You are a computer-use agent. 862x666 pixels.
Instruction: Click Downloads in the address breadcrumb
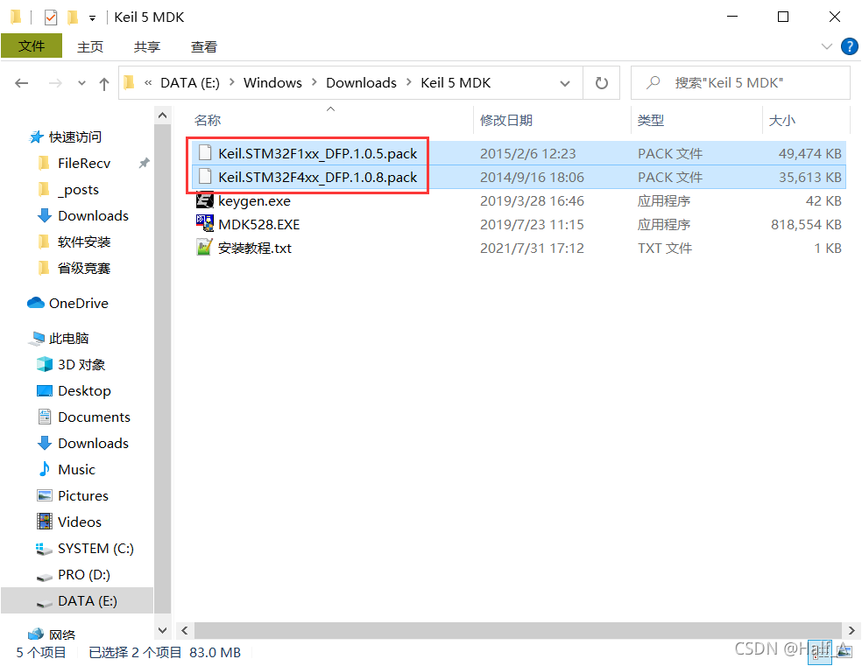click(361, 83)
